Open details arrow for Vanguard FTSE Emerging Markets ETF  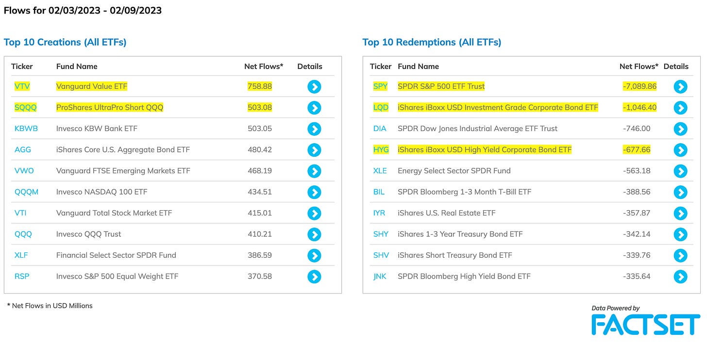point(314,171)
